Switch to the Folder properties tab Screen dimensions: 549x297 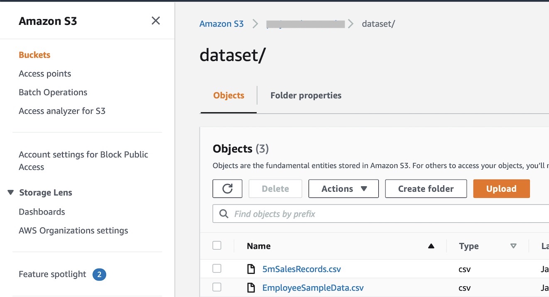(306, 95)
